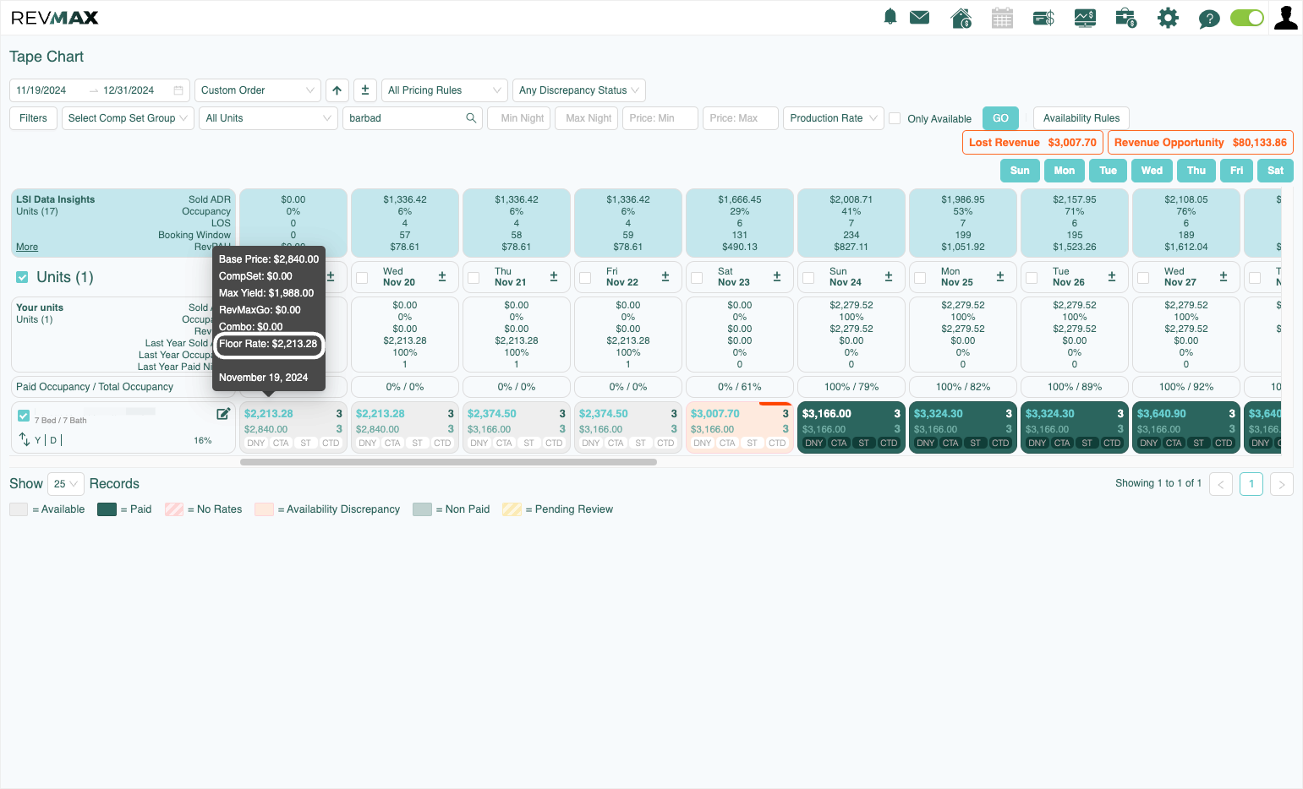Click the Min Night input field

[x=519, y=118]
